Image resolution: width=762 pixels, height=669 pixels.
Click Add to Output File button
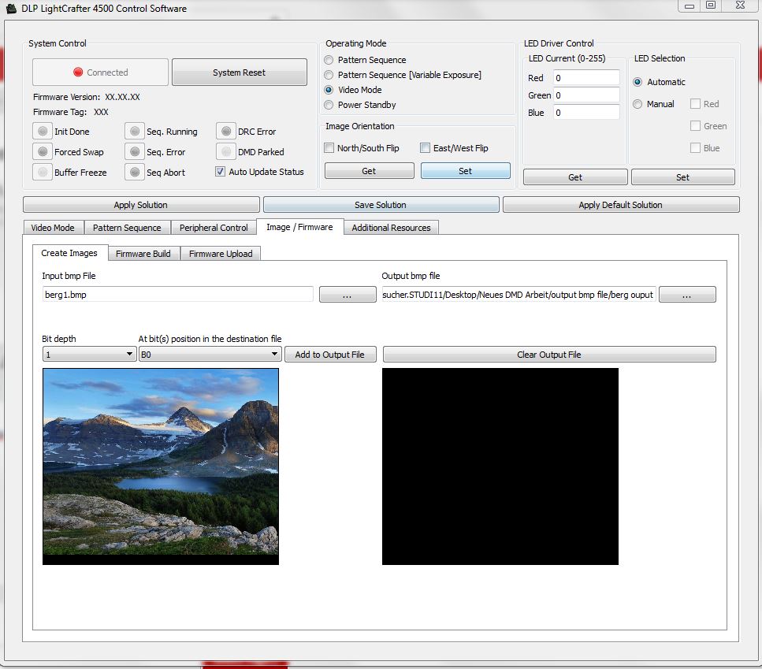(330, 355)
